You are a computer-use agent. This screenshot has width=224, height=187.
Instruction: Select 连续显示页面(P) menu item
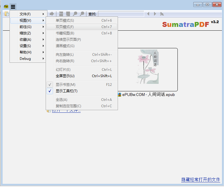click(82, 40)
